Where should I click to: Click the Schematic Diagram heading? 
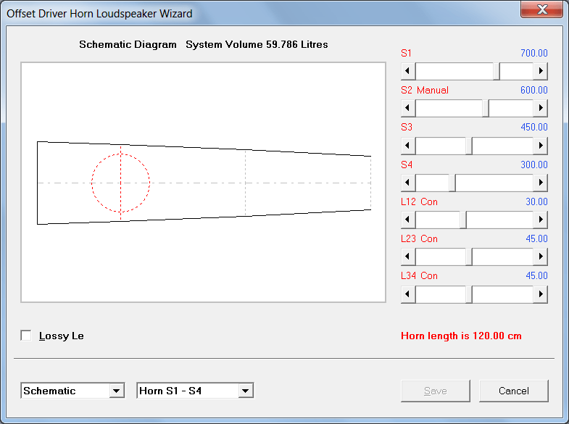click(x=128, y=45)
